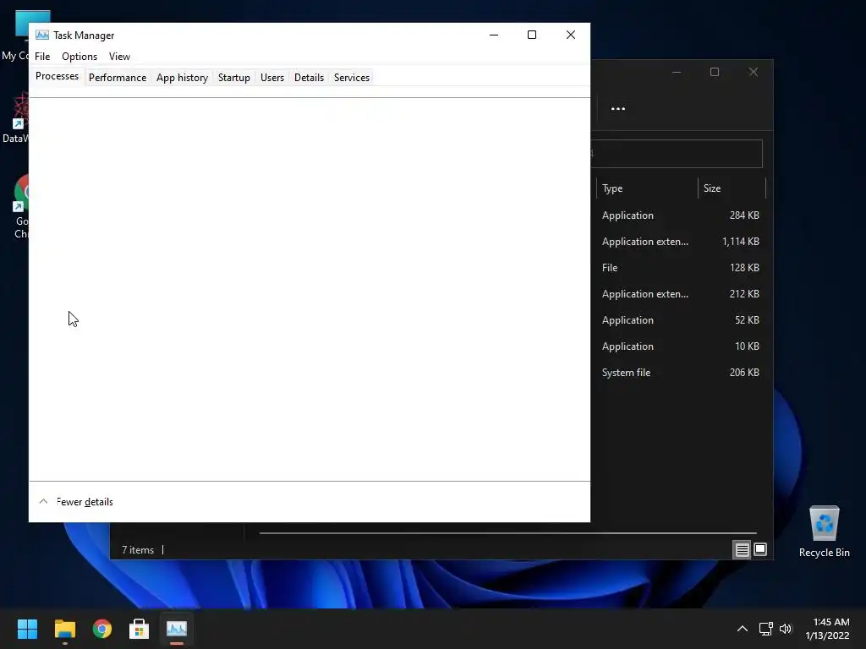The height and width of the screenshot is (649, 866).
Task: Switch File Explorer to details view
Action: click(x=742, y=549)
